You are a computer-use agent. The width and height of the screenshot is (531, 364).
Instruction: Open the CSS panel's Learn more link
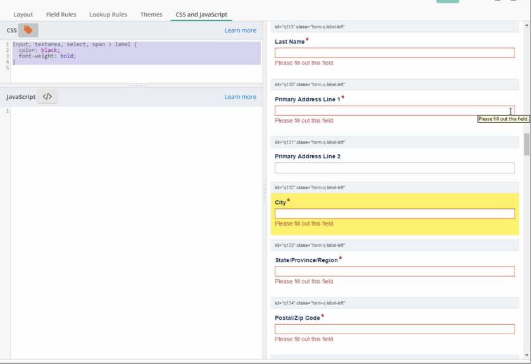pos(240,30)
